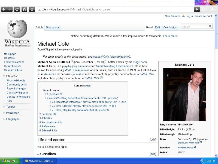Click the 11:08 PM clock
Viewport: 218px width, 164px height.
210,161
